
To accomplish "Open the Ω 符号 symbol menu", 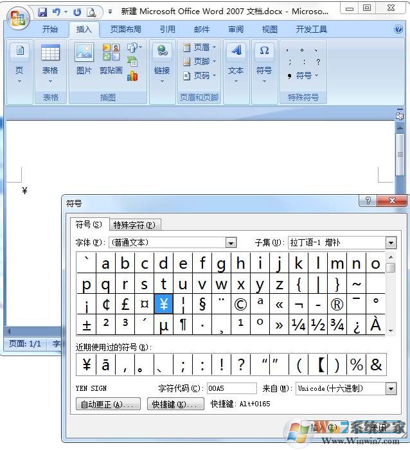I will pos(264,63).
